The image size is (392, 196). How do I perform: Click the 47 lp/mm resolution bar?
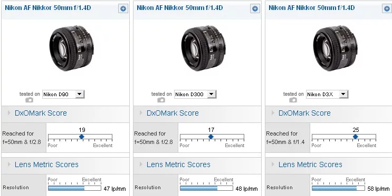pos(74,188)
